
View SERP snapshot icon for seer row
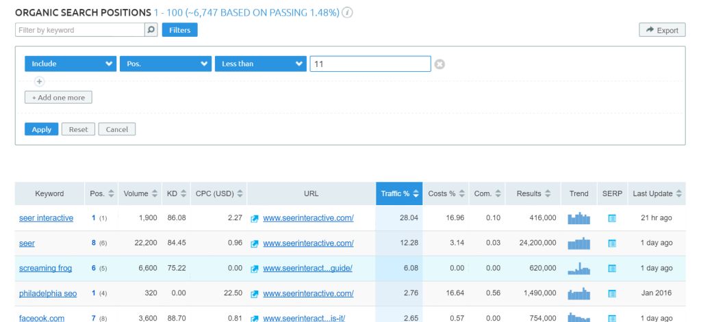coord(612,243)
